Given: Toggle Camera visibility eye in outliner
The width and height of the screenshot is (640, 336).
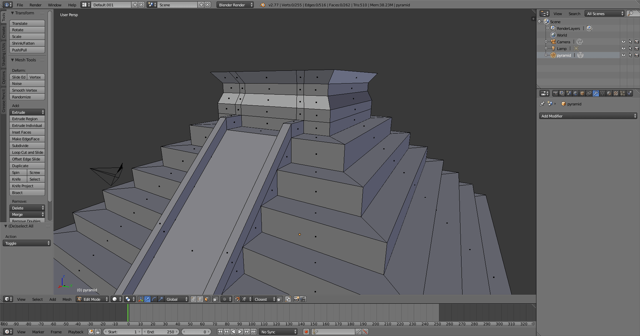Looking at the screenshot, I should pos(623,42).
